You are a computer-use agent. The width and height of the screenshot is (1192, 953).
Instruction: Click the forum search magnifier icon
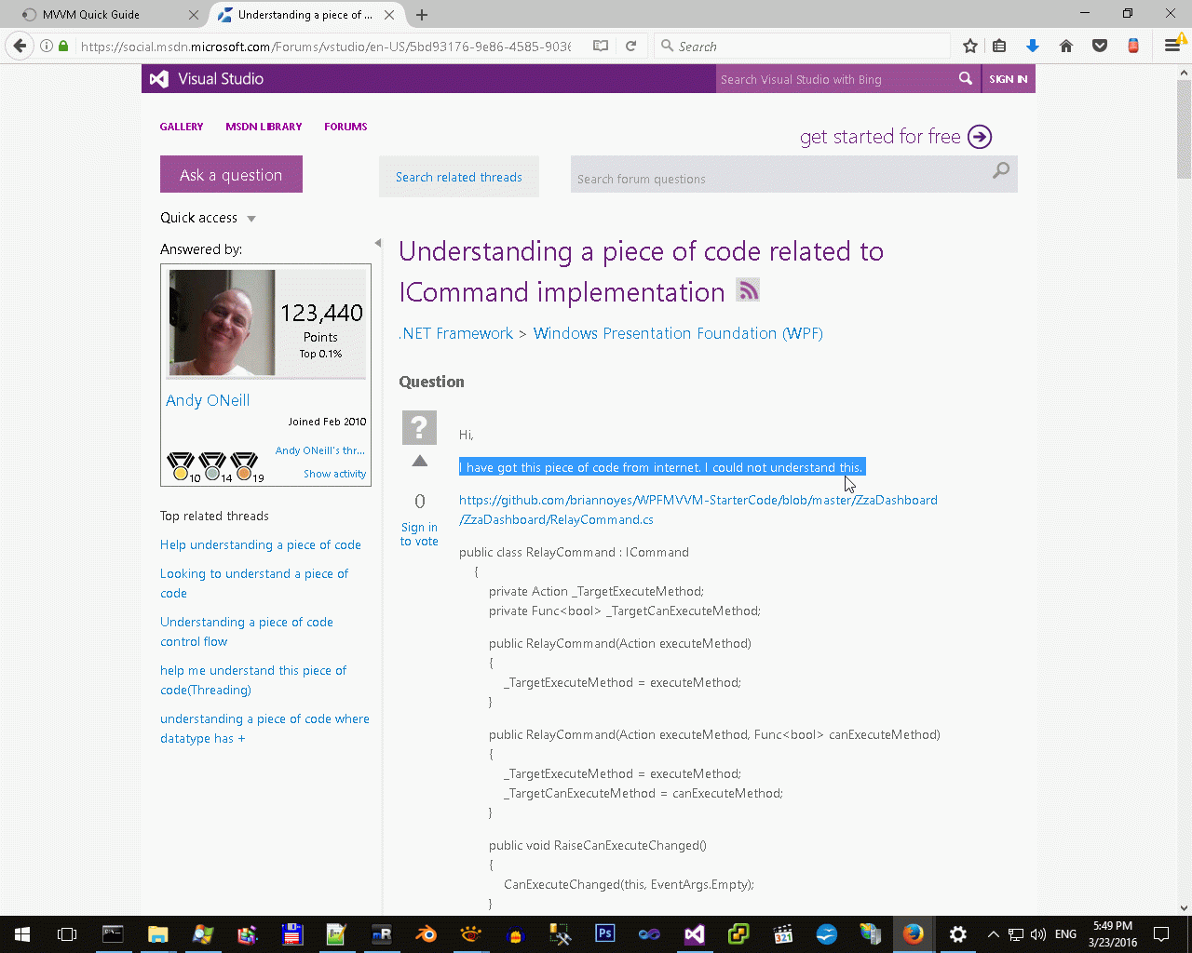coord(1001,170)
